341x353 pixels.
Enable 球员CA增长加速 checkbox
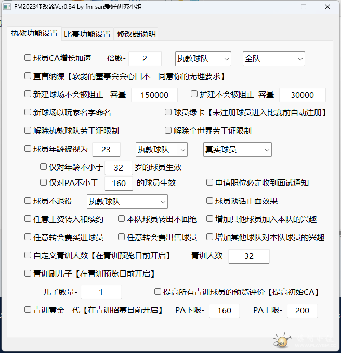(28, 58)
